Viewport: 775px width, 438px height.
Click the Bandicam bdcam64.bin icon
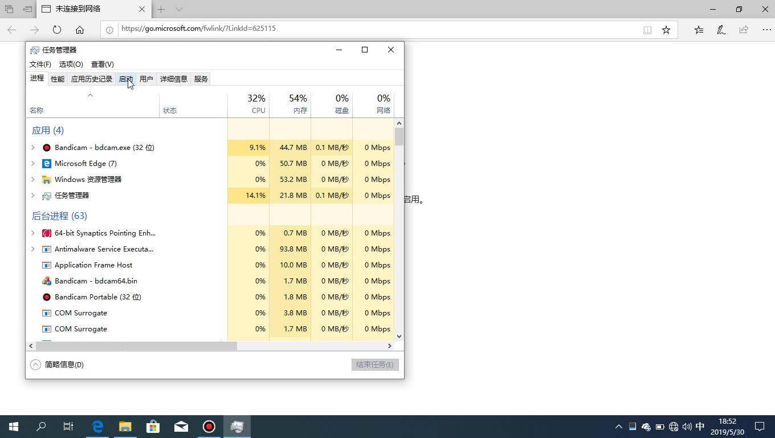[x=47, y=281]
